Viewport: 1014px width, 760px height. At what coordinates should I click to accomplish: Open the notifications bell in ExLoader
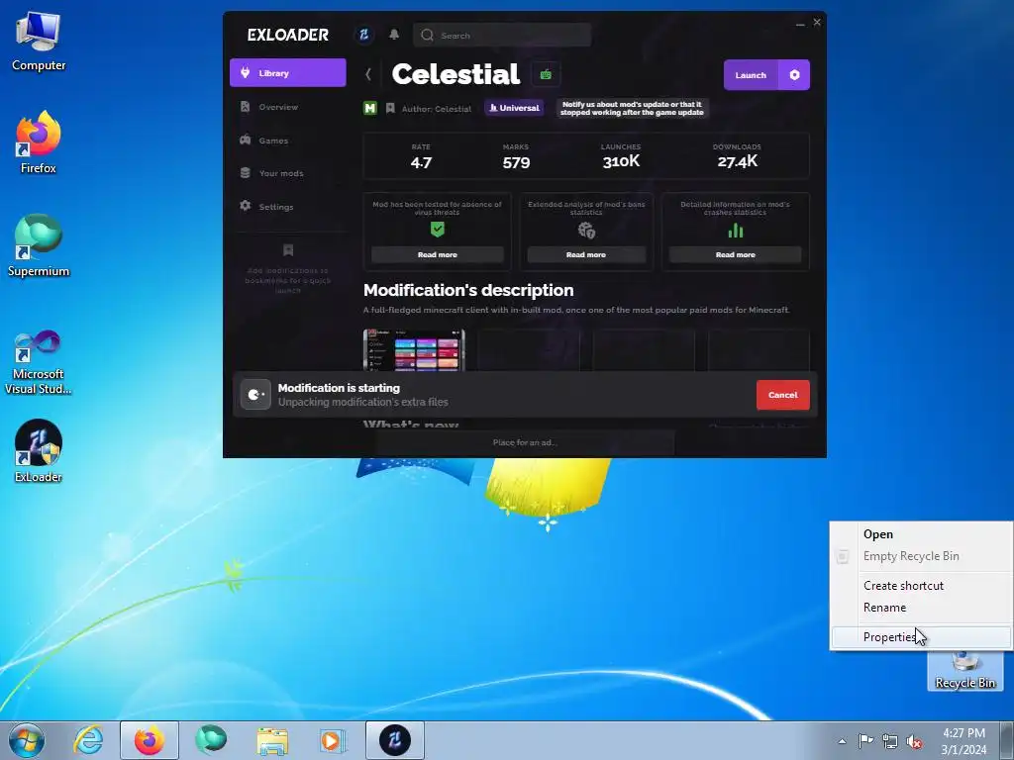[x=394, y=35]
